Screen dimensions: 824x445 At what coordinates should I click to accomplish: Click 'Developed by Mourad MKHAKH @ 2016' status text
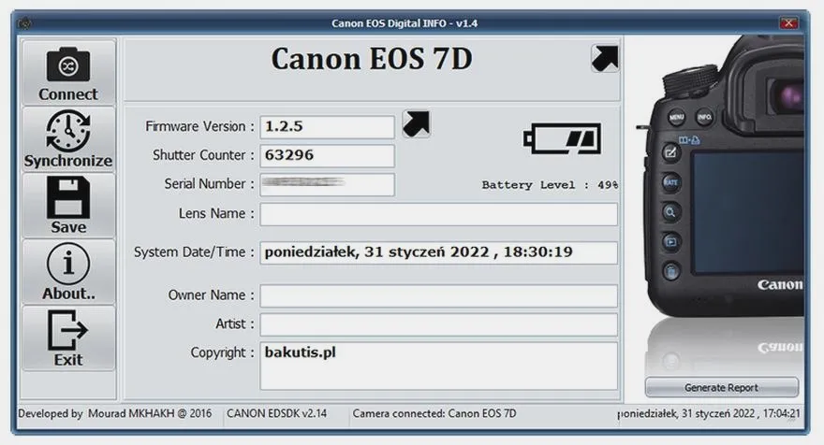114,413
